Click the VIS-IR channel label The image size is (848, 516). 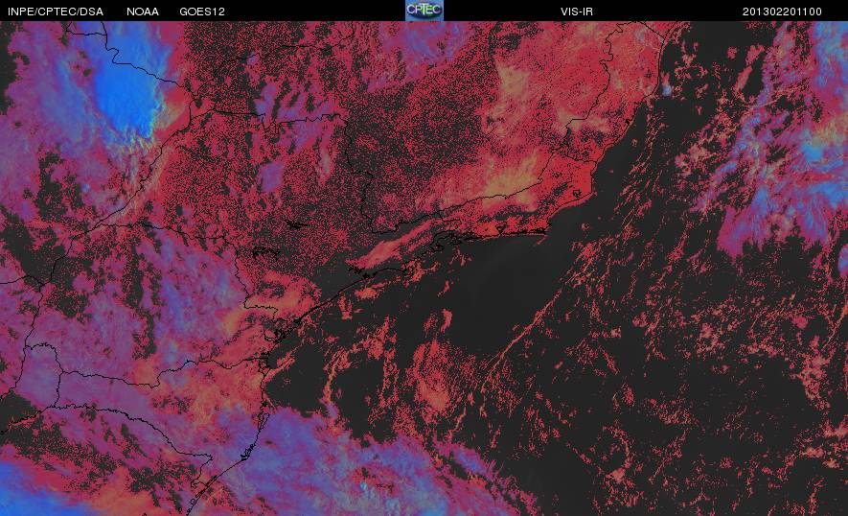coord(577,12)
